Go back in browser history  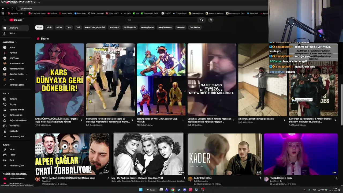click(3, 8)
